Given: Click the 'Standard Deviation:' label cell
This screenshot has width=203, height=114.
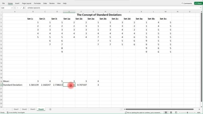Looking at the screenshot, I should pyautogui.click(x=15, y=85).
